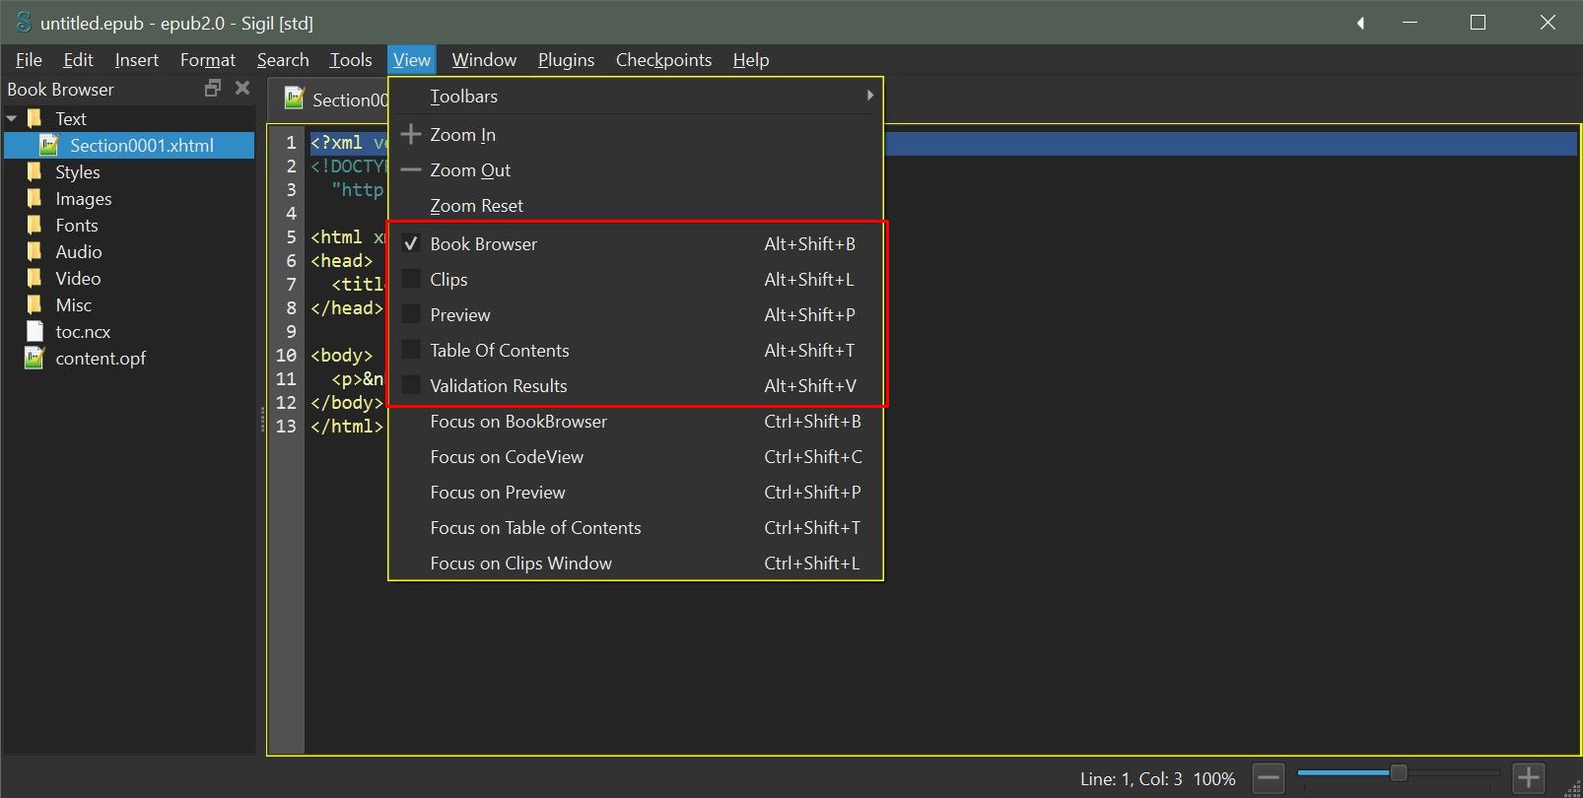Open the Tools menu

point(351,60)
